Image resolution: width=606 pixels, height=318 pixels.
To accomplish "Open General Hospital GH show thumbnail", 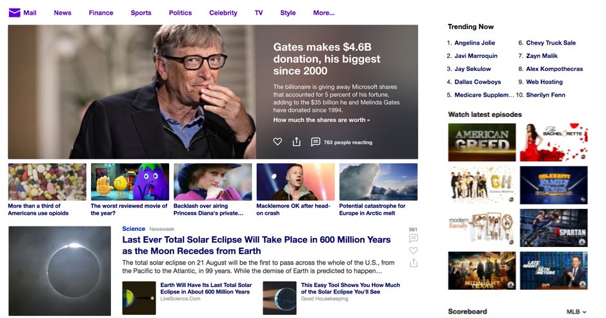I will pyautogui.click(x=482, y=185).
